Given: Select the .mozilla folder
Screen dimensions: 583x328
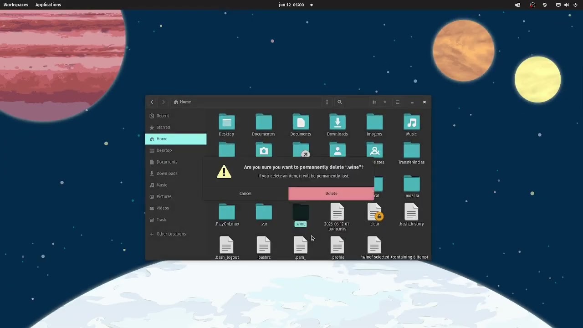Looking at the screenshot, I should [411, 184].
